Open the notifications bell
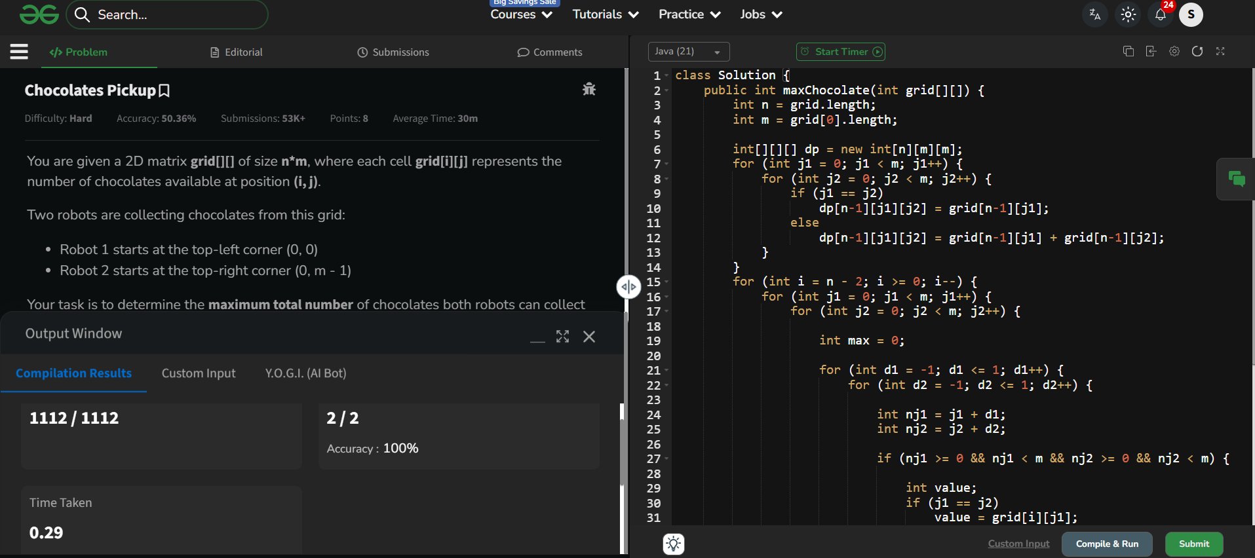This screenshot has width=1255, height=558. (x=1160, y=14)
